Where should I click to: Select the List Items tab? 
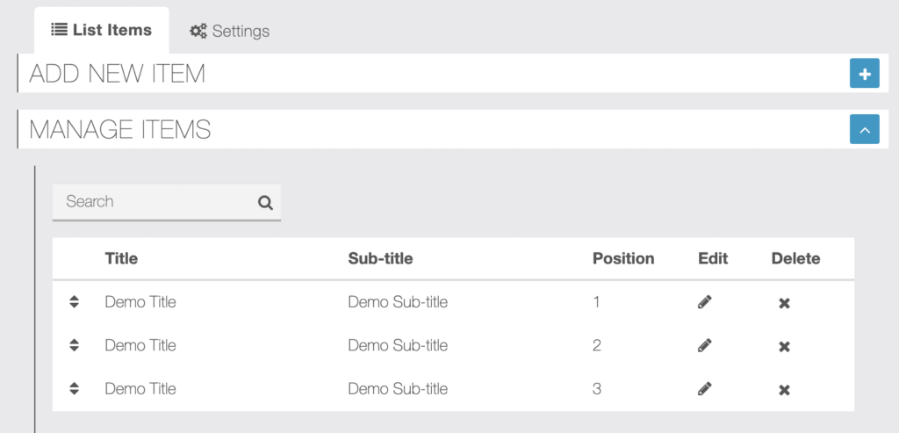point(102,30)
